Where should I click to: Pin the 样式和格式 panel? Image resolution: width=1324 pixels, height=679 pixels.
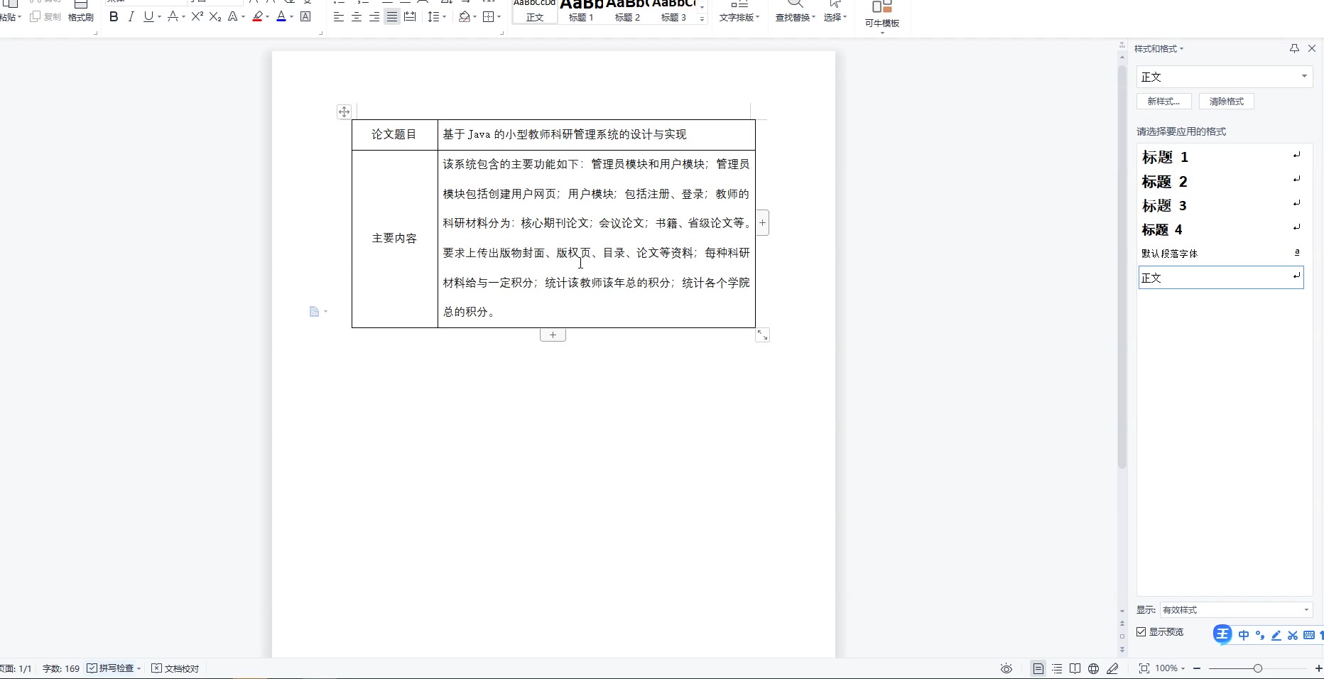1294,48
